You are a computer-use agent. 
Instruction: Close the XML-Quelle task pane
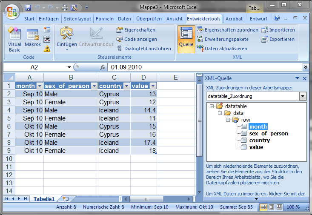[x=305, y=78]
